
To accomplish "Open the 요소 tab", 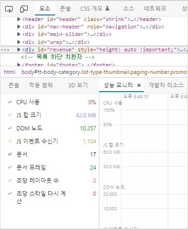I will click(x=45, y=8).
